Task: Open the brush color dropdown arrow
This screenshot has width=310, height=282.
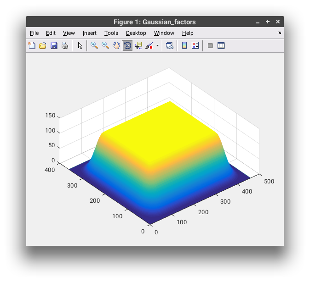Action: [158, 45]
